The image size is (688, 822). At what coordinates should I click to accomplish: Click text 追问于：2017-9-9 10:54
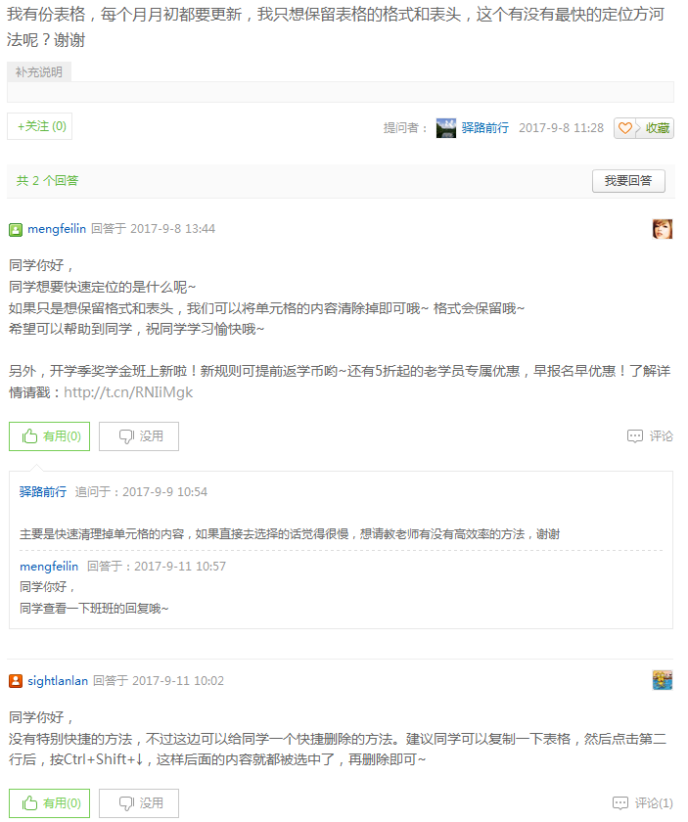[141, 491]
